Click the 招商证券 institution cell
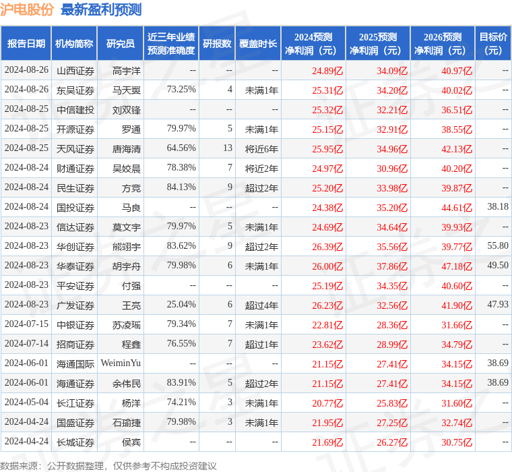512x472 pixels. 75,345
